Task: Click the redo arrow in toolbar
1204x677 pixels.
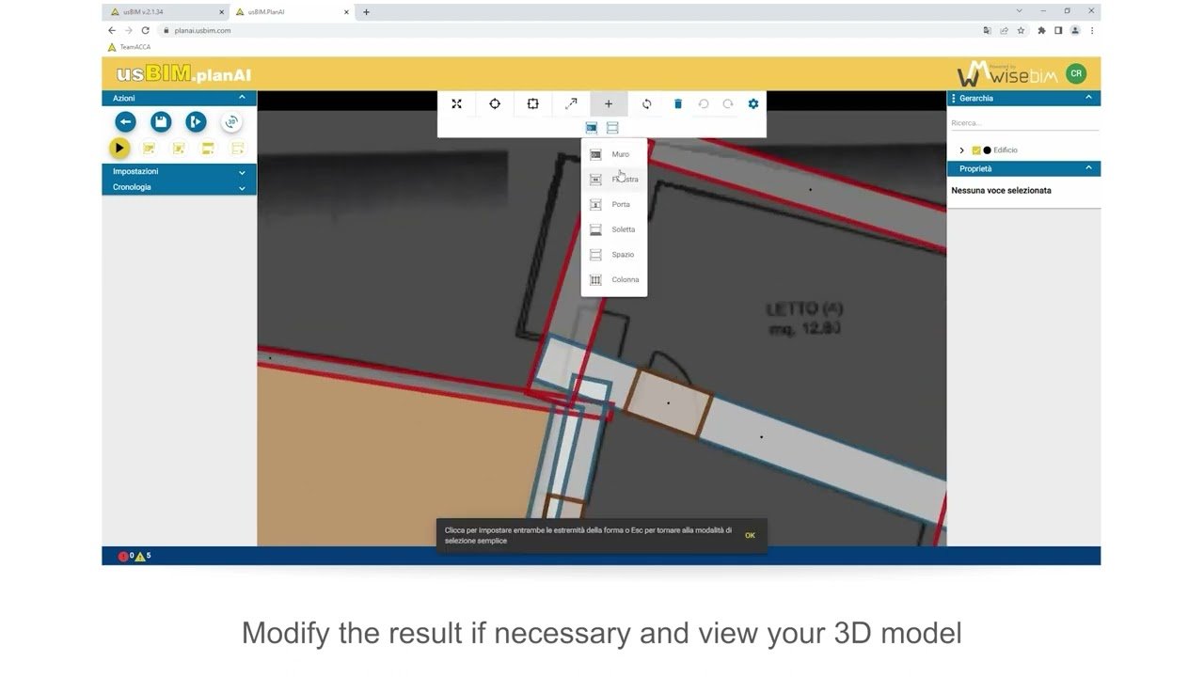Action: click(x=728, y=103)
